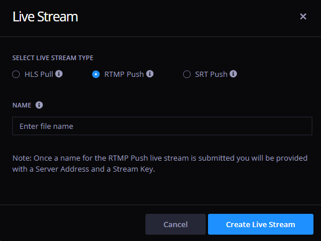Screen dimensions: 321x241
Task: Choose the RTMP Push radio button
Action: [x=96, y=74]
